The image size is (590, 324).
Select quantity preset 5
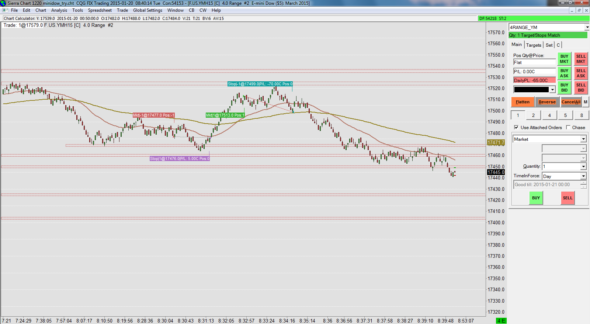(x=565, y=115)
